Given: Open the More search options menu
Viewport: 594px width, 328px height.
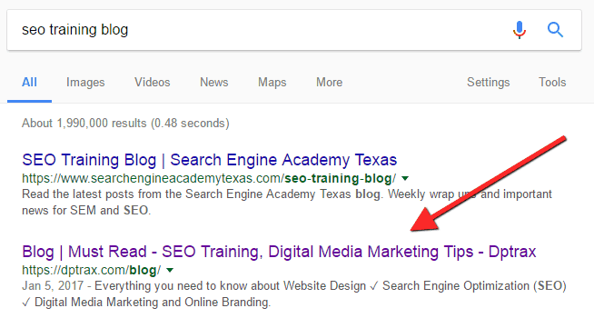Looking at the screenshot, I should (x=329, y=82).
